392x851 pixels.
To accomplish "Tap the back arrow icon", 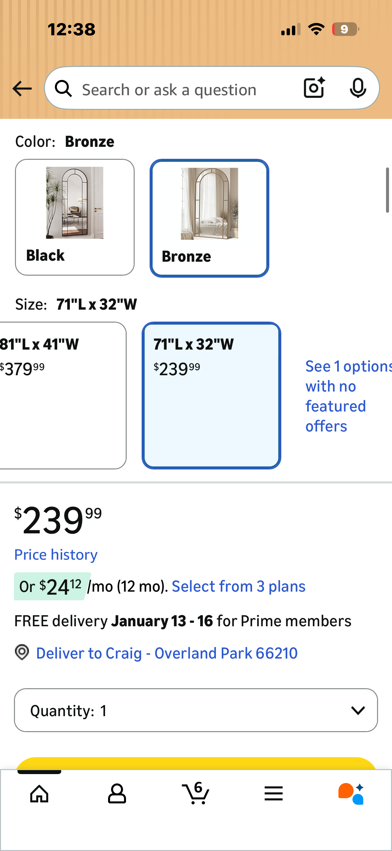I will pos(22,89).
